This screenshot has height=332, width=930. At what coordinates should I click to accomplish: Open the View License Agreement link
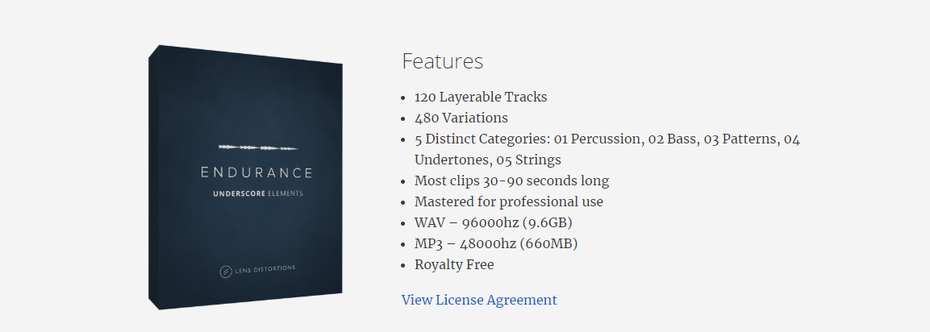coord(479,300)
